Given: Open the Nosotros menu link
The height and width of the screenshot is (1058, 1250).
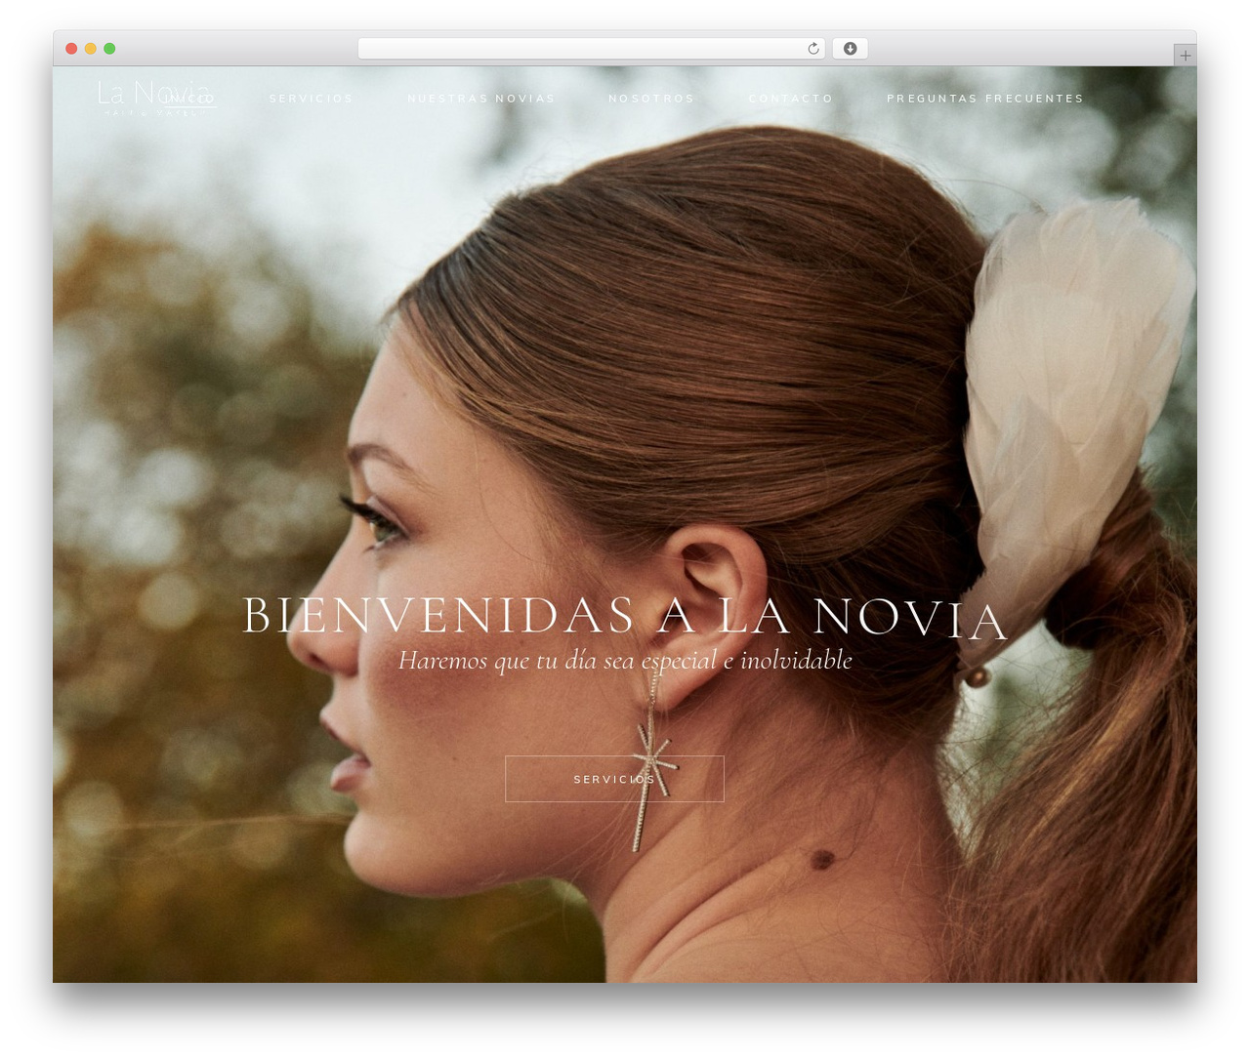Looking at the screenshot, I should pos(651,99).
